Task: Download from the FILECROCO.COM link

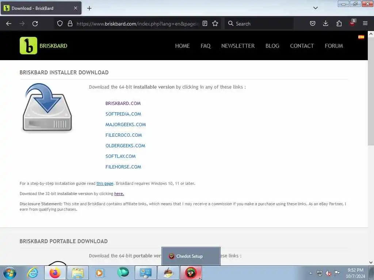Action: [123, 135]
